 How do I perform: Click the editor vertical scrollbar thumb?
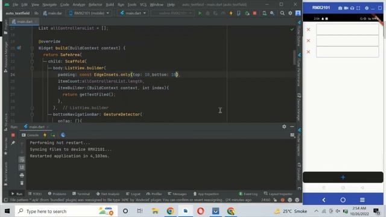pos(294,57)
